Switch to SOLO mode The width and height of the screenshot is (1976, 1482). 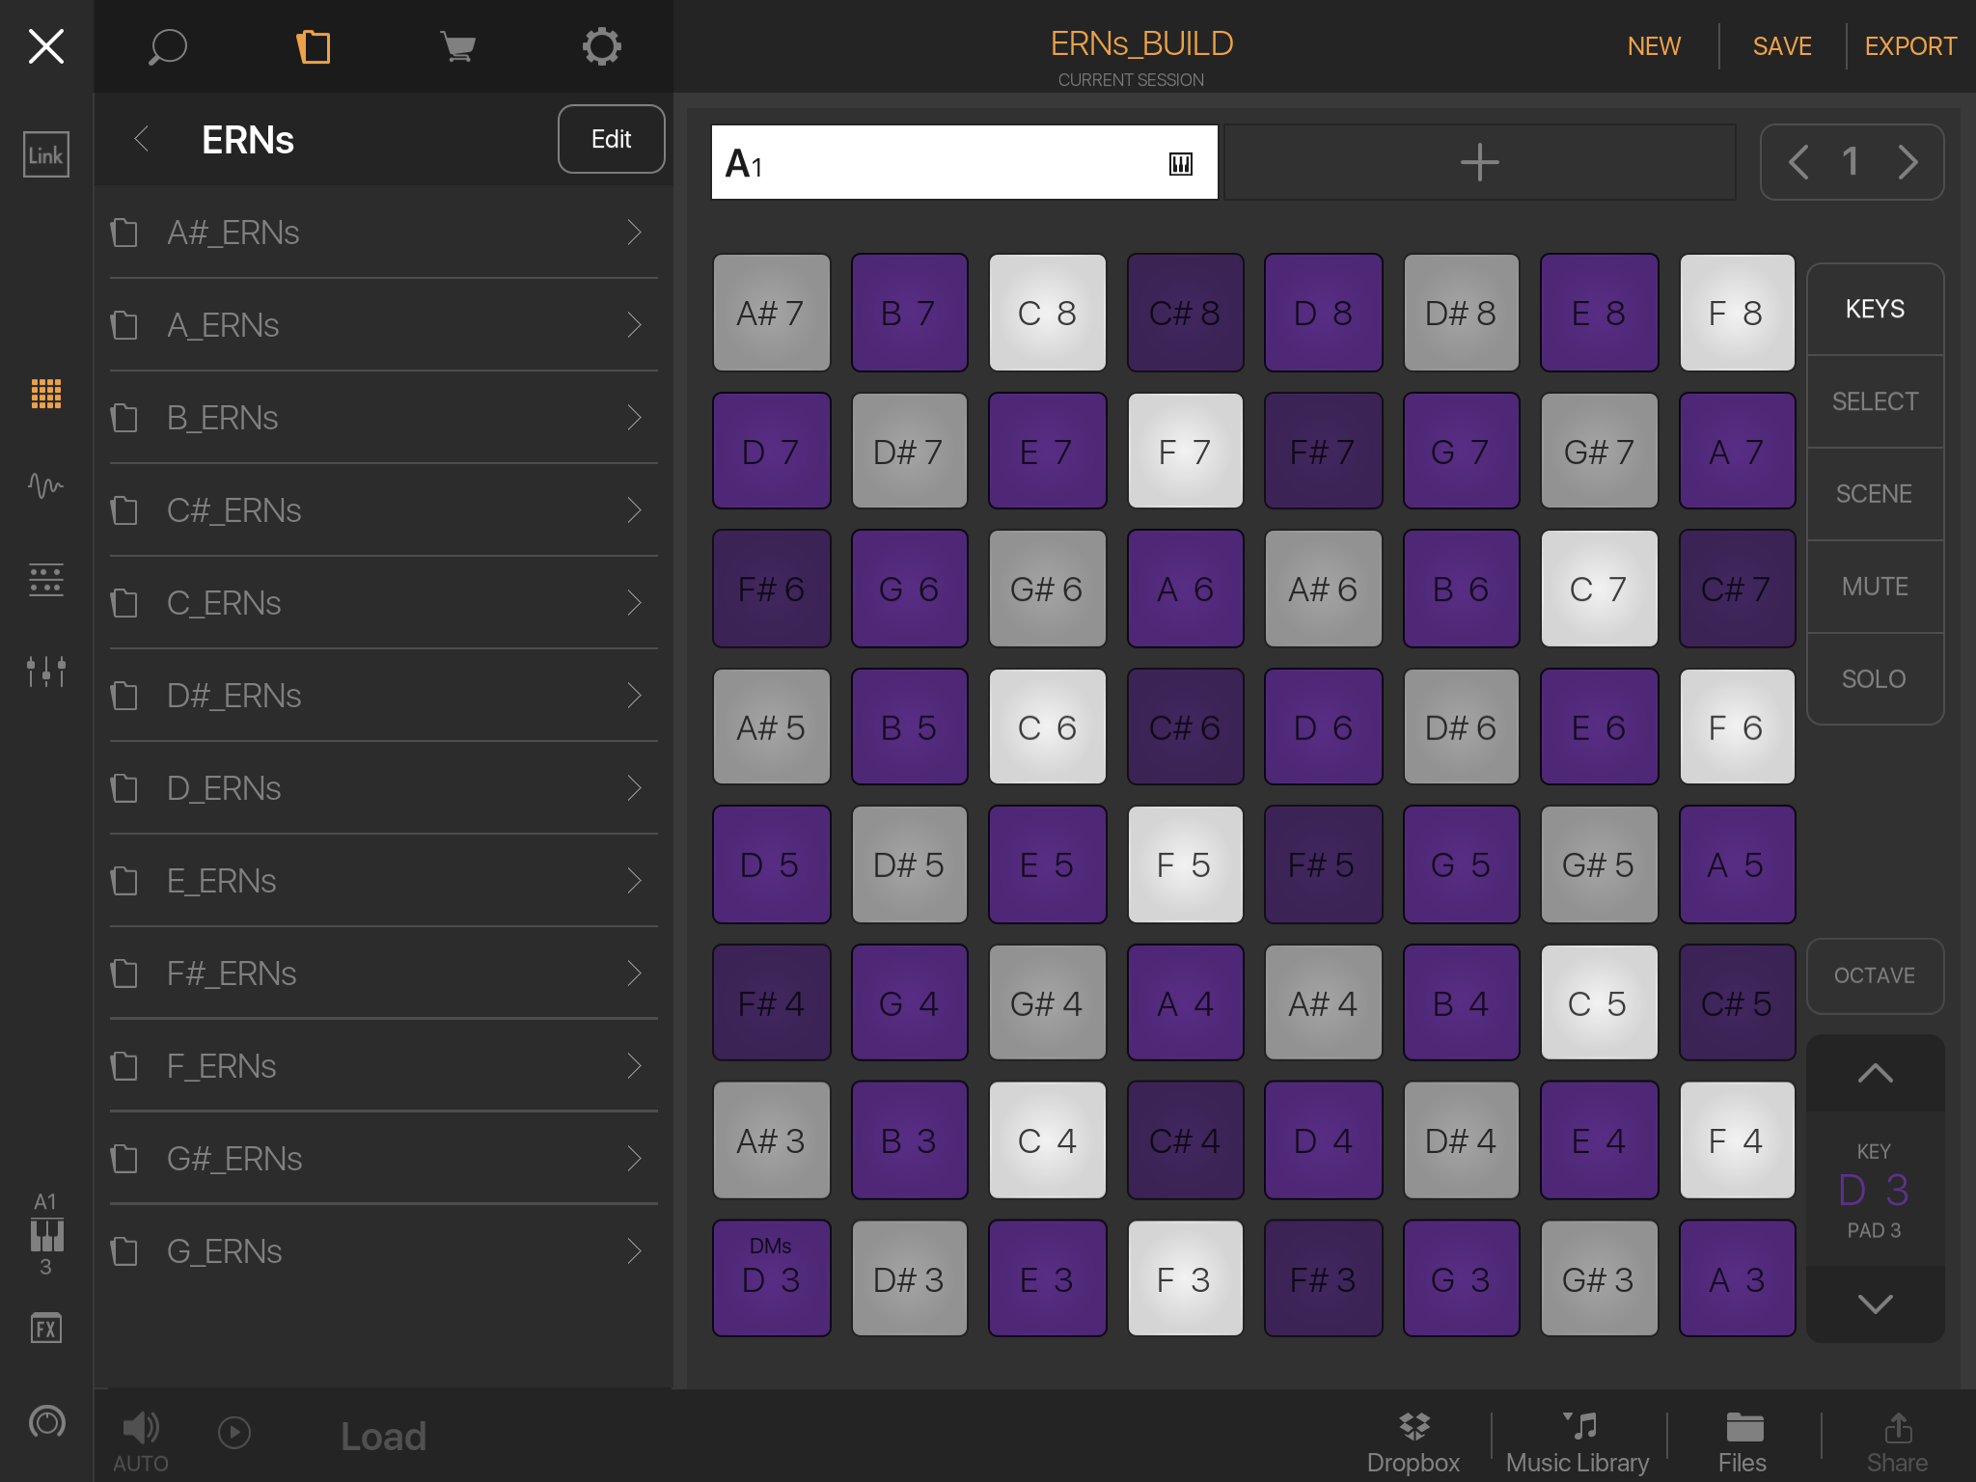[x=1875, y=679]
